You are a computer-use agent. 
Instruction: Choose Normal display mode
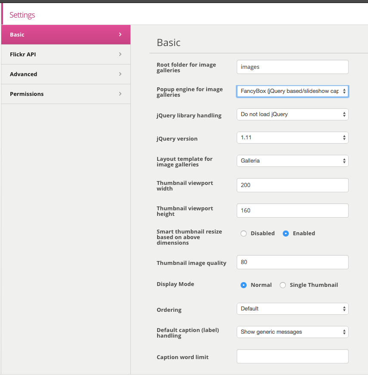pos(244,285)
